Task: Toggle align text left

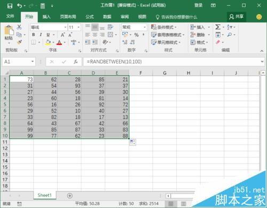Action: pos(88,35)
